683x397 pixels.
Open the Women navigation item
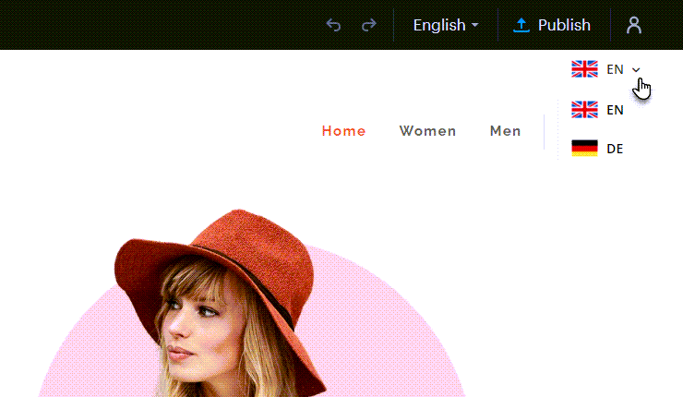(x=427, y=131)
